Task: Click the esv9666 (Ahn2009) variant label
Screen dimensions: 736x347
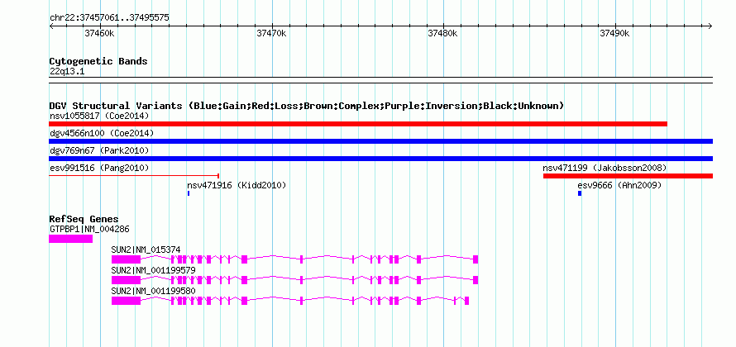Action: [619, 185]
